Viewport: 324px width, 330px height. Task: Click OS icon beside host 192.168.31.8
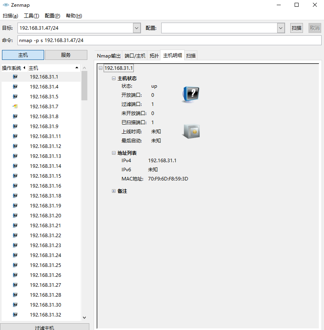pos(15,116)
